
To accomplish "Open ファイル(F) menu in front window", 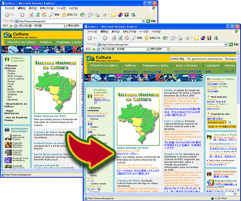I will pyautogui.click(x=92, y=31).
